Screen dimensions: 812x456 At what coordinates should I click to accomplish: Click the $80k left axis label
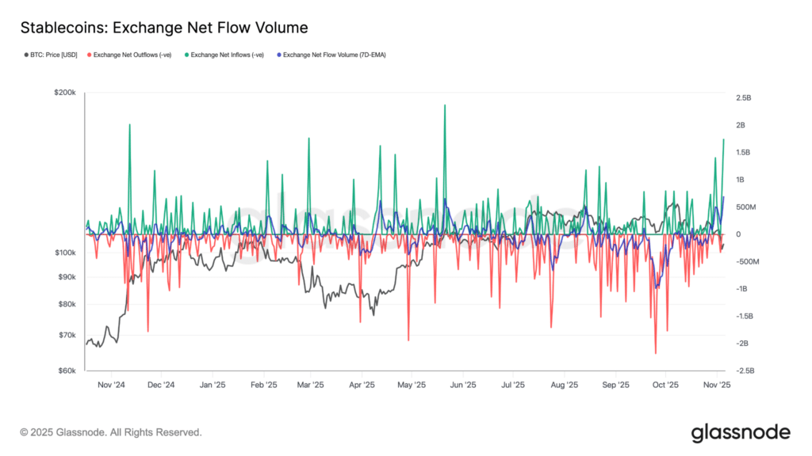coord(67,304)
